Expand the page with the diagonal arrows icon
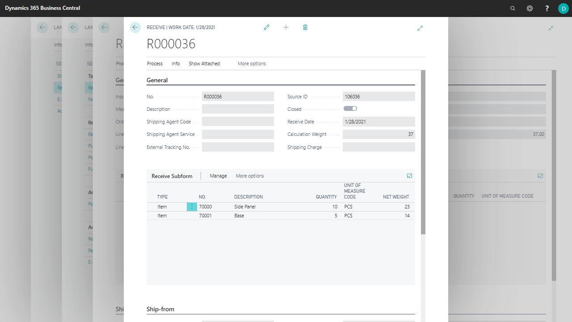The width and height of the screenshot is (572, 322). [x=420, y=28]
